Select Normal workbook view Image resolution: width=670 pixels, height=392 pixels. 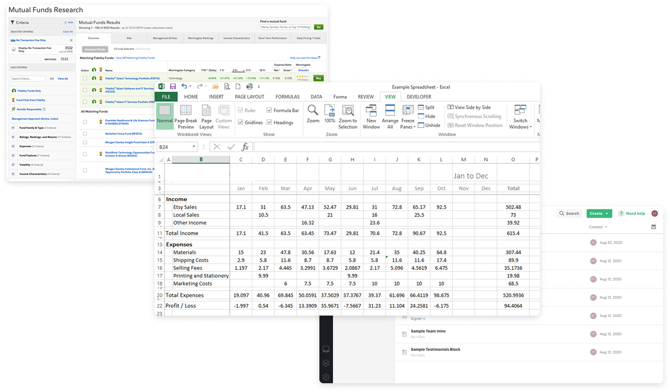165,116
